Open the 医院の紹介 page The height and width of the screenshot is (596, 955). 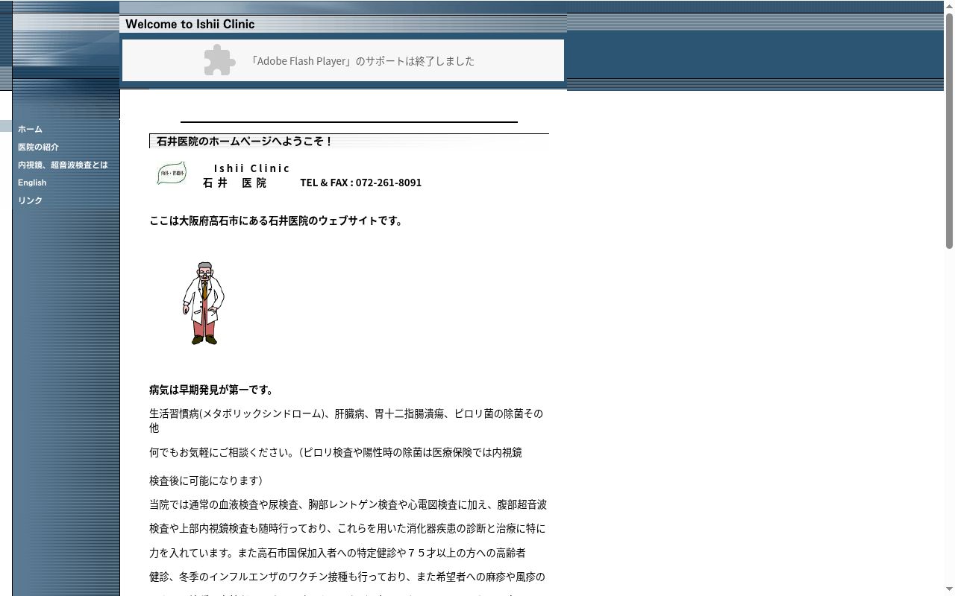(x=38, y=147)
